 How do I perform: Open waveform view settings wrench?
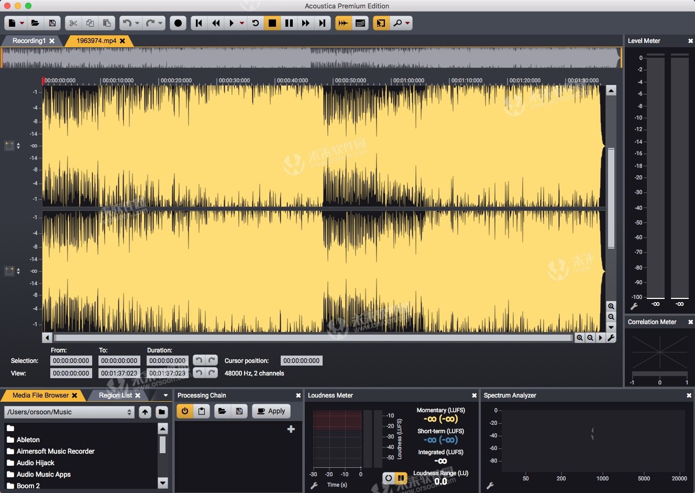point(611,338)
